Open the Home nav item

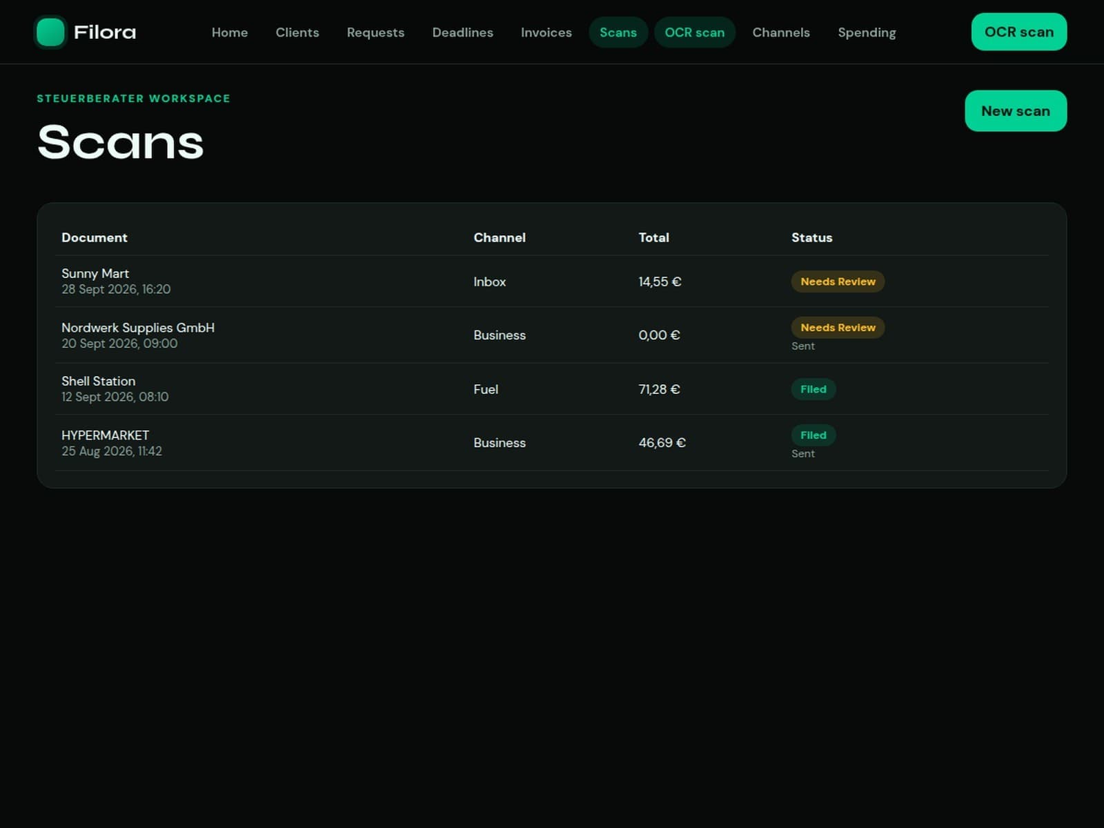click(x=230, y=32)
